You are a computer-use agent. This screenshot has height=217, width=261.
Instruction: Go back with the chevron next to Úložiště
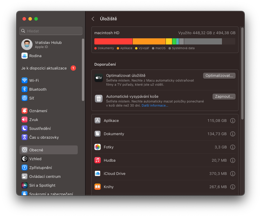click(93, 19)
